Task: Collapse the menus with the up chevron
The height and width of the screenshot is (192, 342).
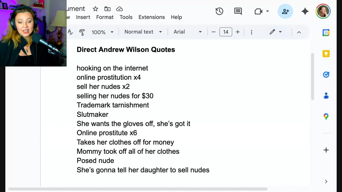Action: [299, 32]
